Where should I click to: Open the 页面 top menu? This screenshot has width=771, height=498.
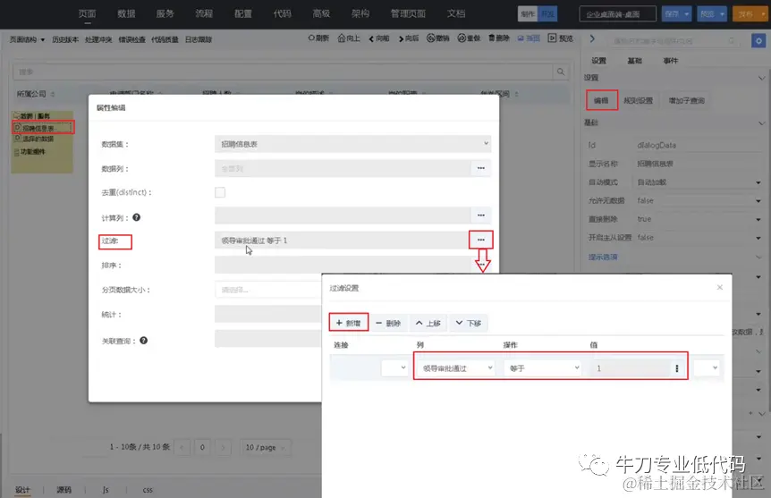[x=87, y=13]
